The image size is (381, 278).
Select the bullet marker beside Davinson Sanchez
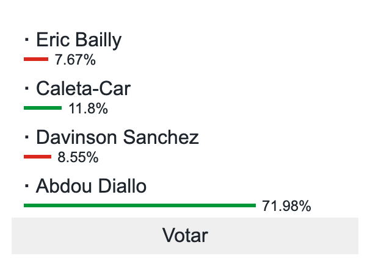27,137
